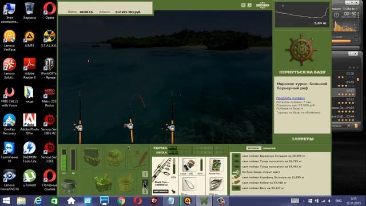Screen dimensions: 366x206
Task: Click the first window-mode icon beside МЕНЮ
Action: pyautogui.click(x=243, y=5)
